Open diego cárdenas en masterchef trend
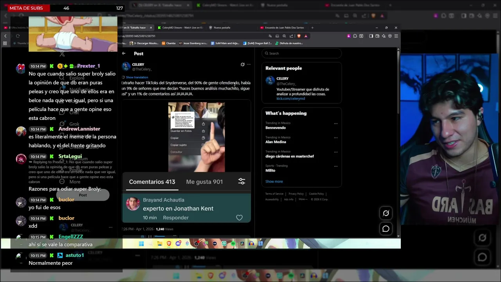 coord(290,156)
